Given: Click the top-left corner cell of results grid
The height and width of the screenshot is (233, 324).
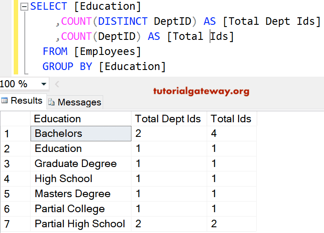Looking at the screenshot, I should [x=15, y=119].
